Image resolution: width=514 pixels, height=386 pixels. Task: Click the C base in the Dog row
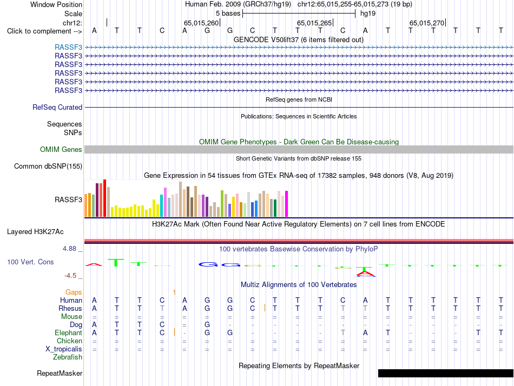162,325
